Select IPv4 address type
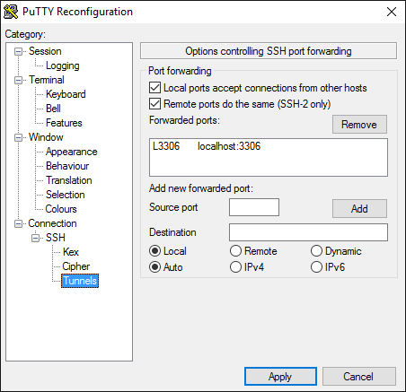Screen dimensions: 406x392 [235, 267]
